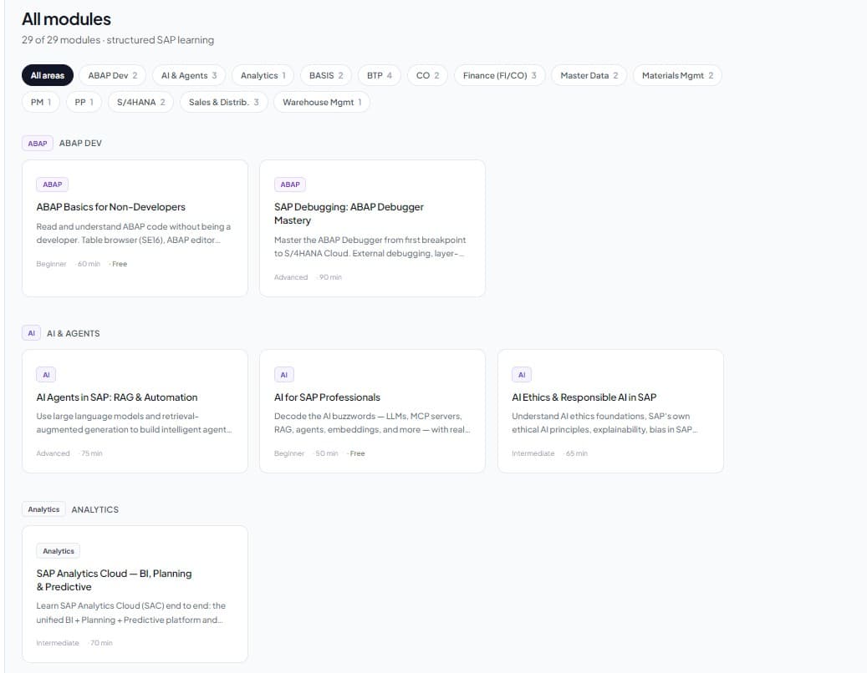Filter by S/4HANA area
867x673 pixels.
point(141,102)
